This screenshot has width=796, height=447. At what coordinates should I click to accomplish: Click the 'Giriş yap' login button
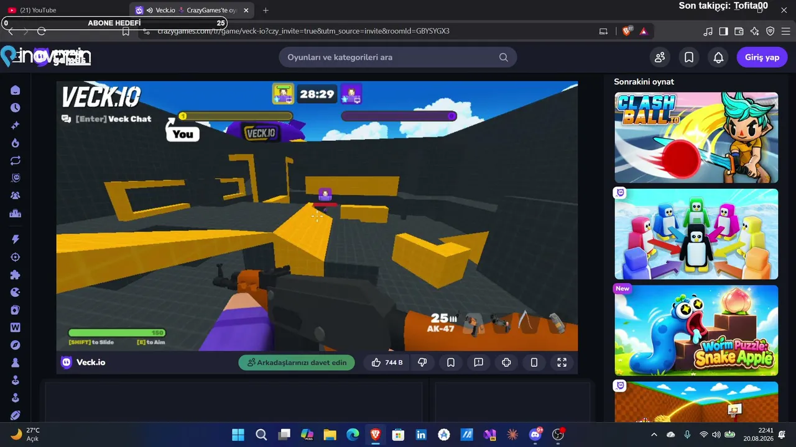click(x=762, y=57)
